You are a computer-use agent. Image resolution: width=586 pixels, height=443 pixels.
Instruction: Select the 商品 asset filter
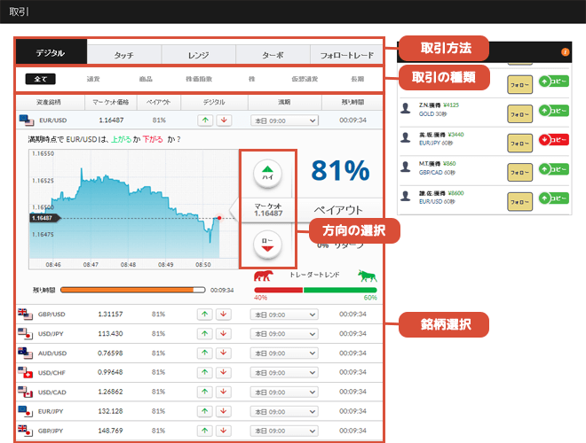pos(146,79)
